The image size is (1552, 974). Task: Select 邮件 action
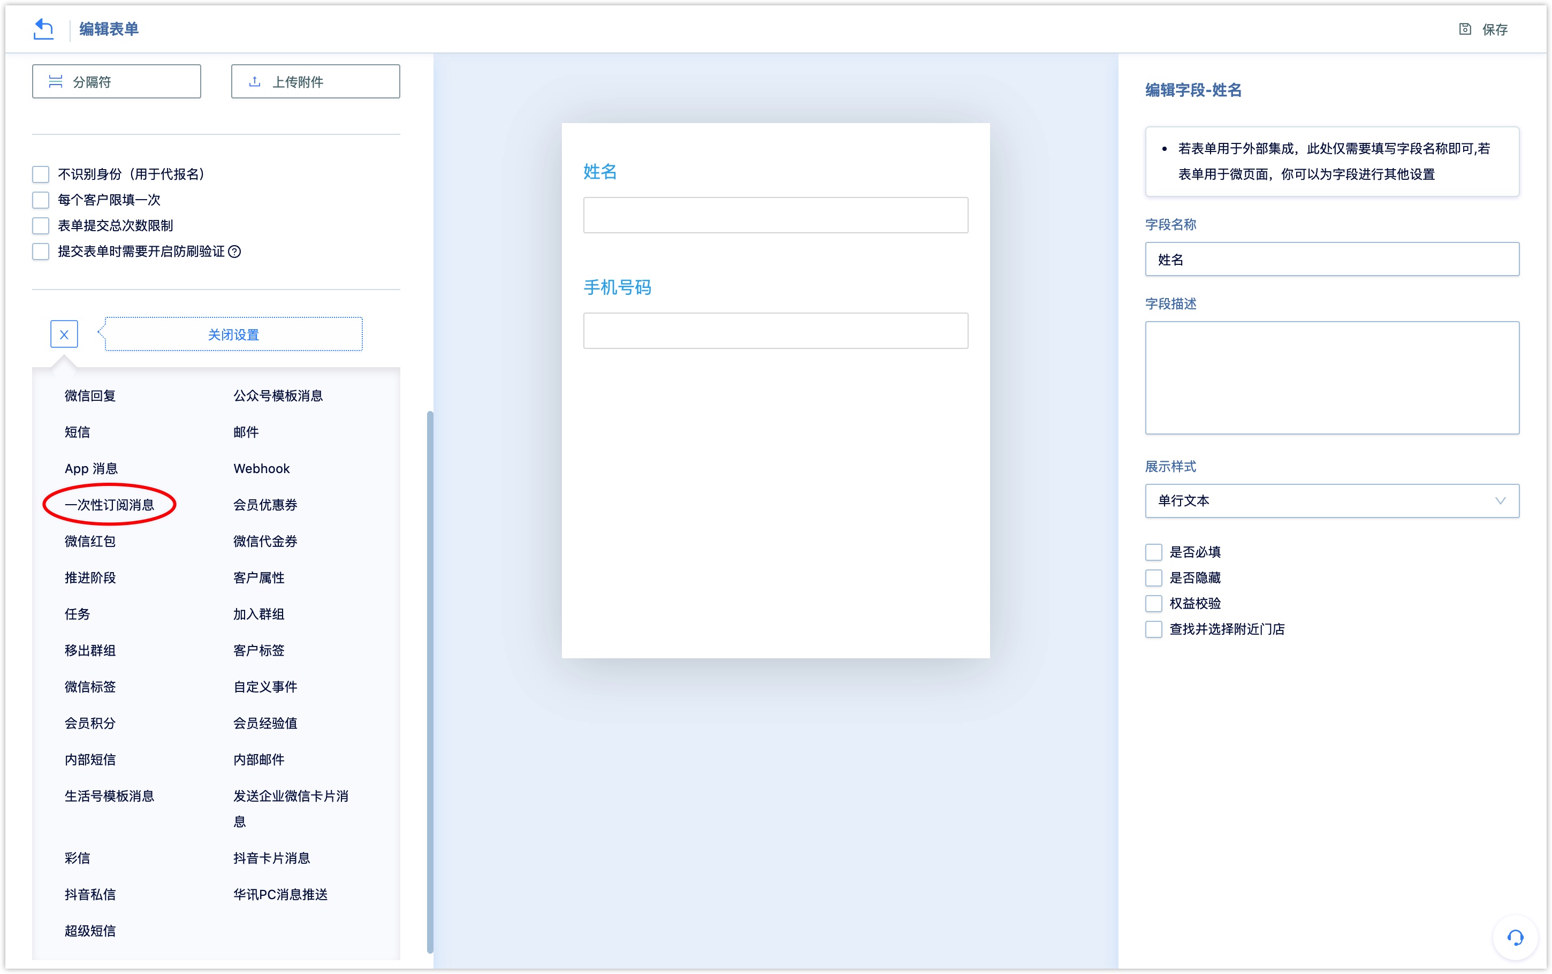[246, 432]
